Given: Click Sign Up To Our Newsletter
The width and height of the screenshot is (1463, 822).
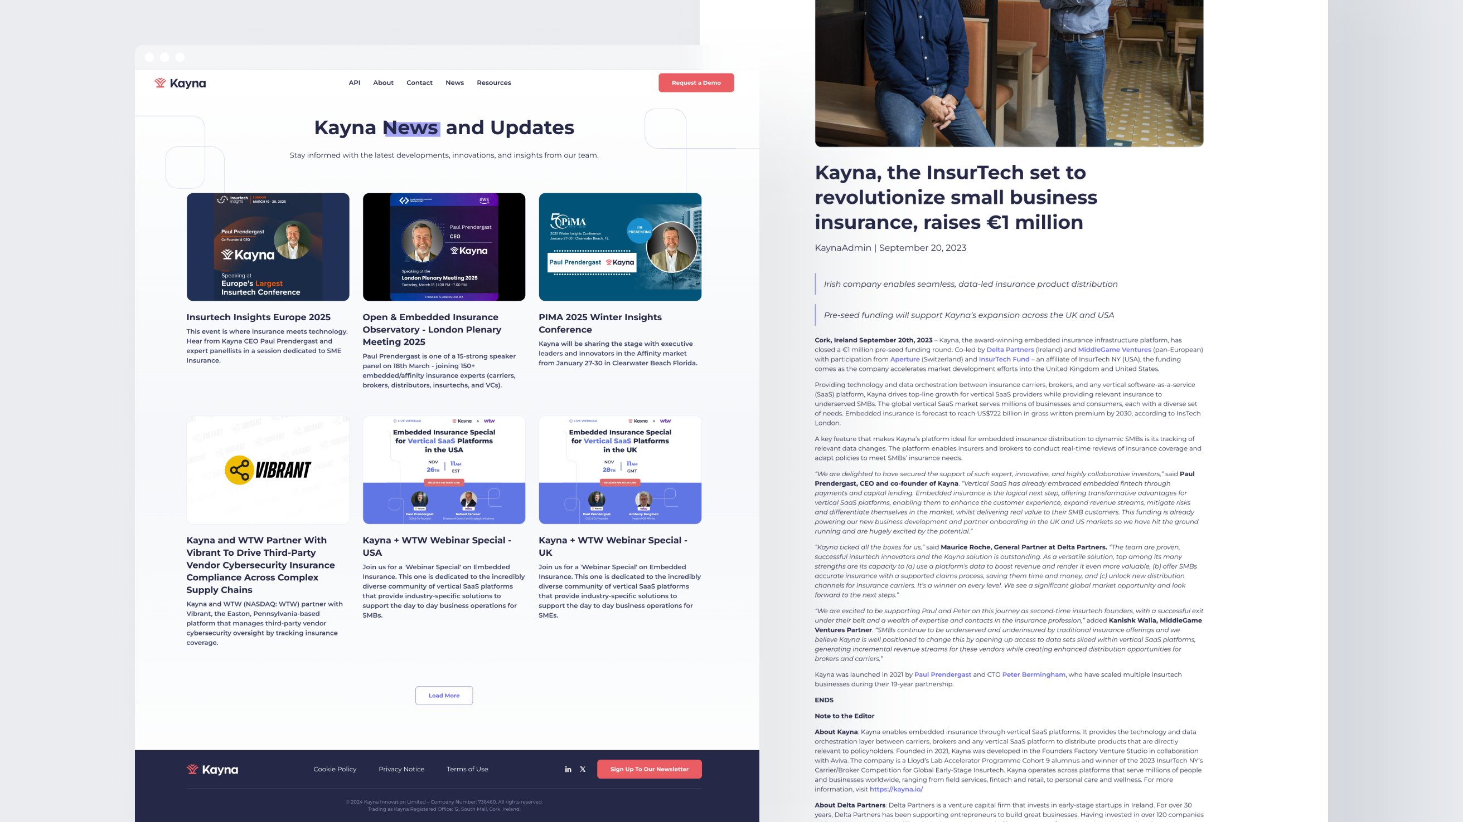Looking at the screenshot, I should tap(649, 769).
